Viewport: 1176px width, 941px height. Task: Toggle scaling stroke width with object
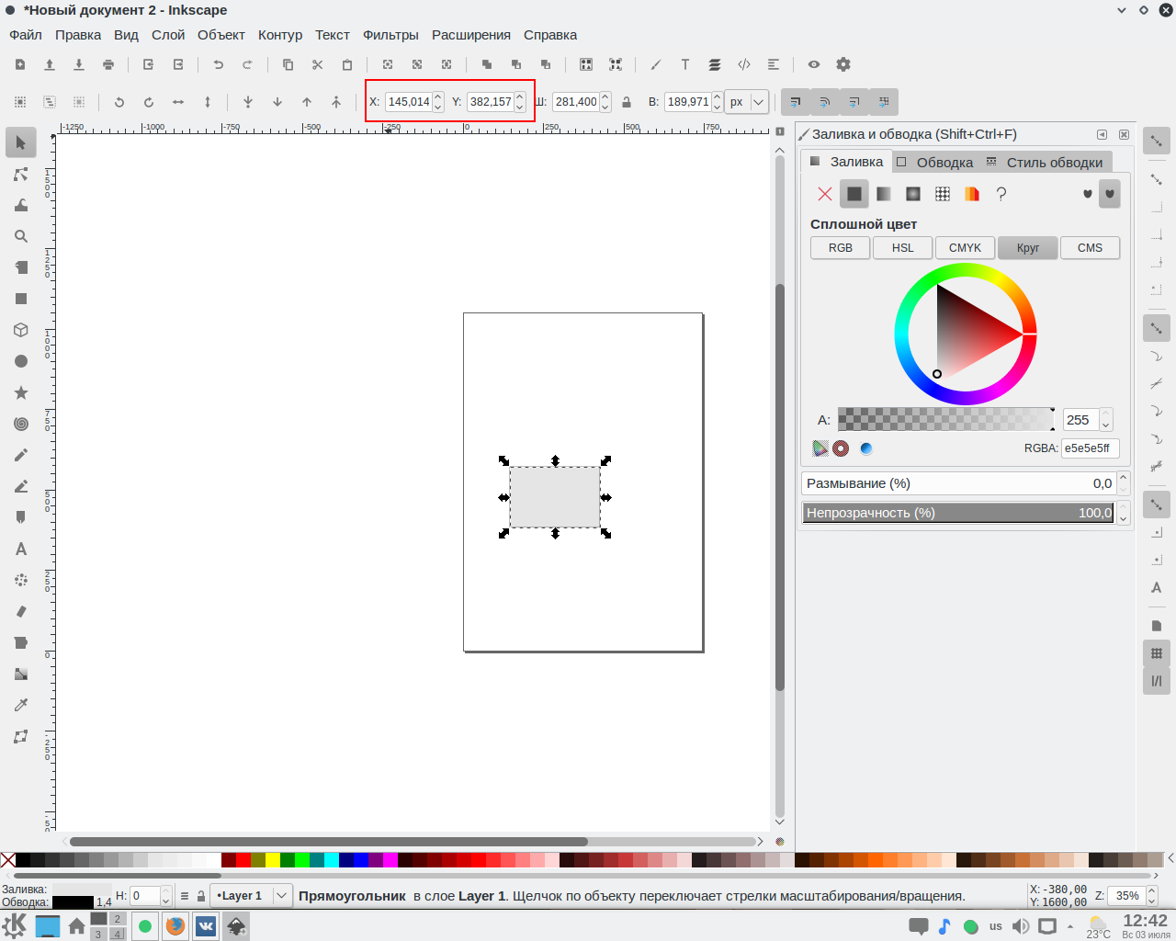point(795,102)
